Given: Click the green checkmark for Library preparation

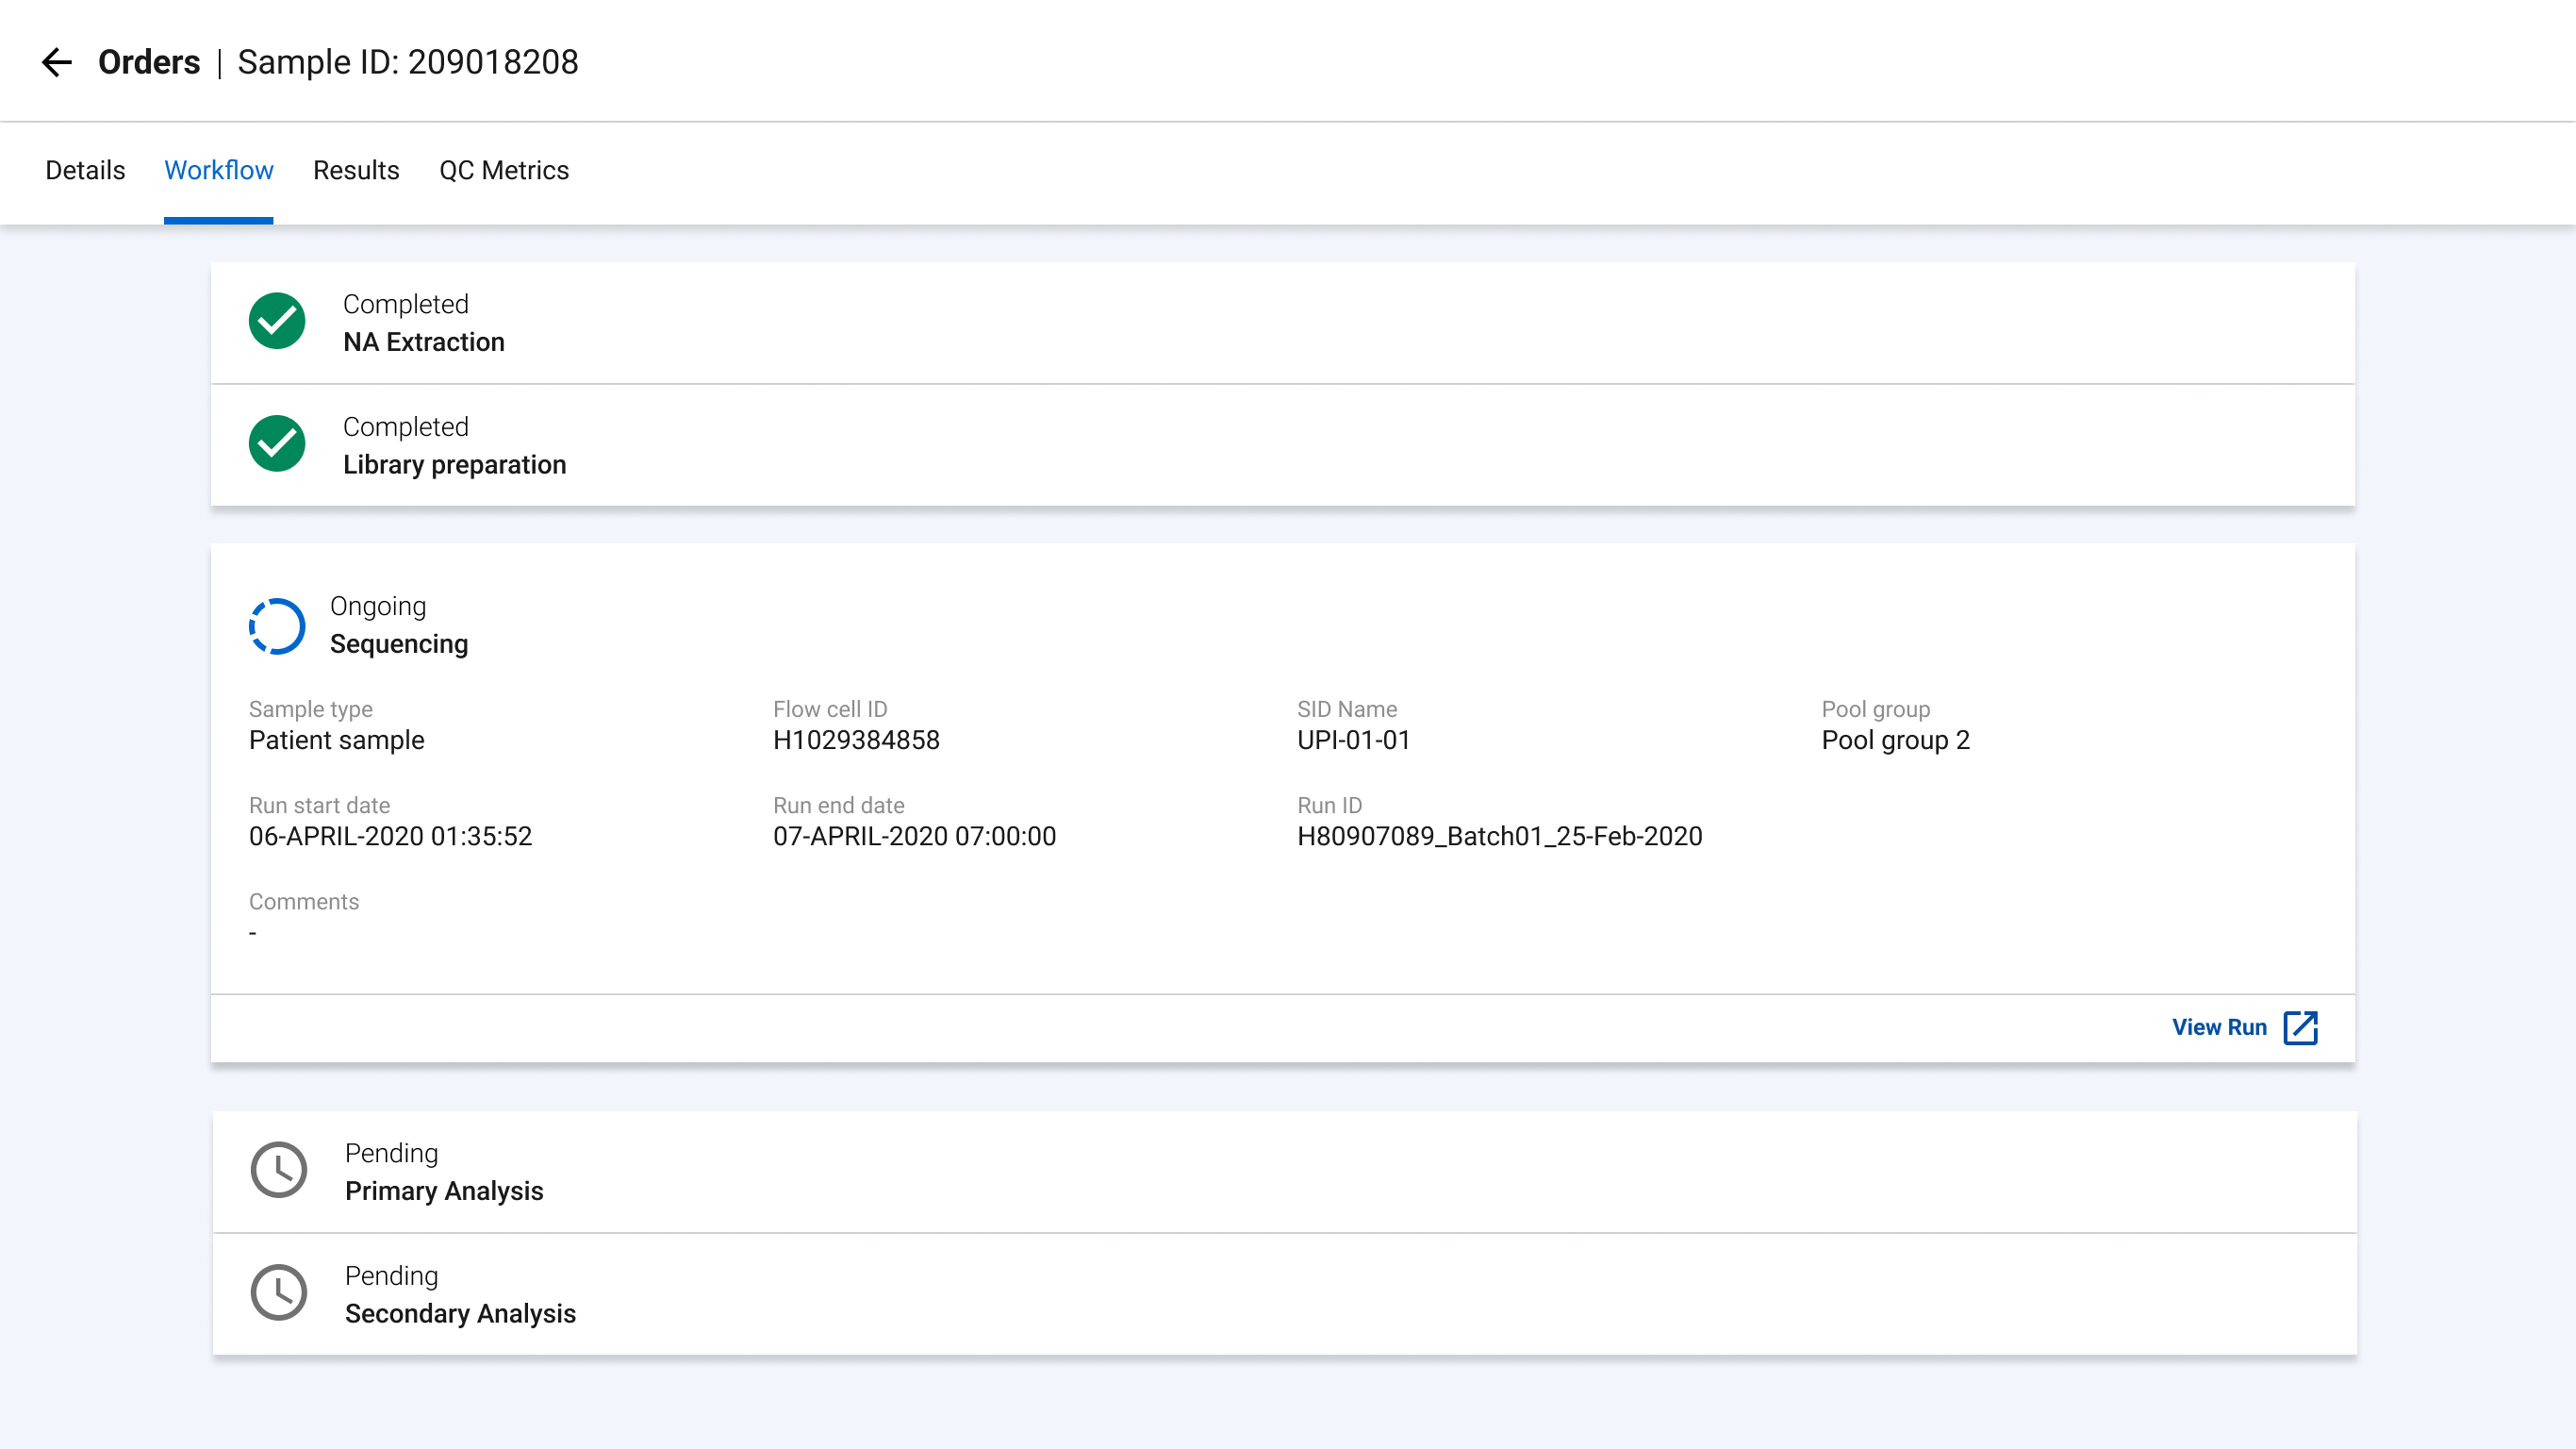Looking at the screenshot, I should click(x=276, y=443).
